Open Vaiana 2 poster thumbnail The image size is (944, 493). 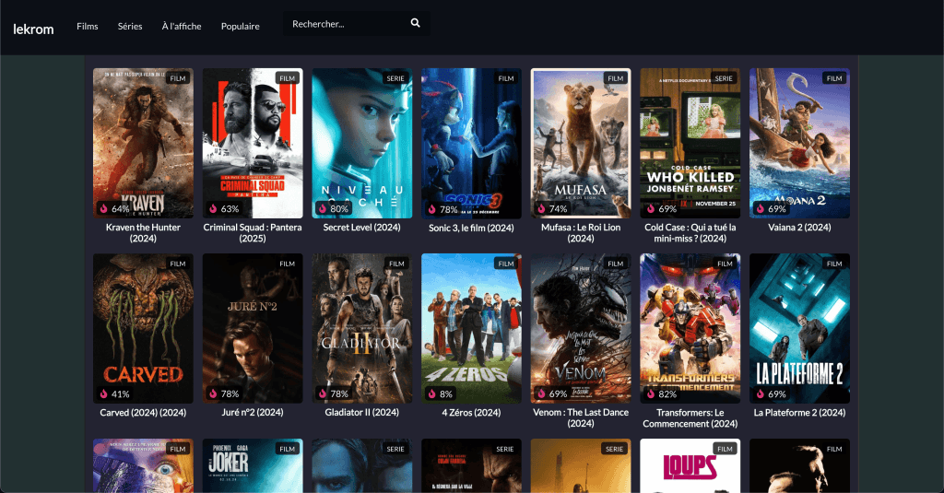click(x=799, y=143)
